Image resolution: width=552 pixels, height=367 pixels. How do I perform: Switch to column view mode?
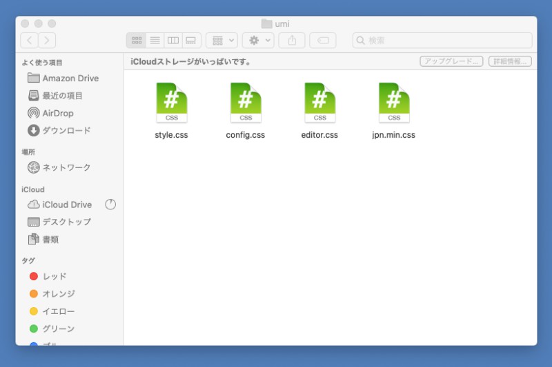click(x=173, y=41)
